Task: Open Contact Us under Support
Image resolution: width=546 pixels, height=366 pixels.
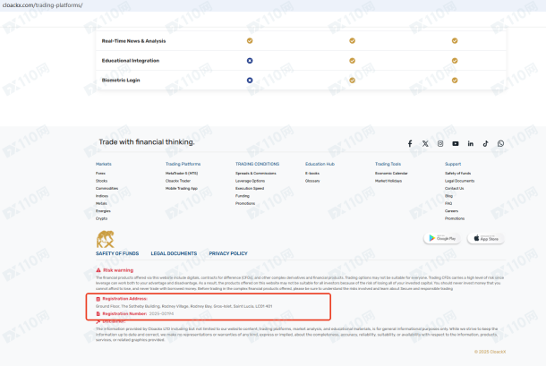Action: click(455, 188)
